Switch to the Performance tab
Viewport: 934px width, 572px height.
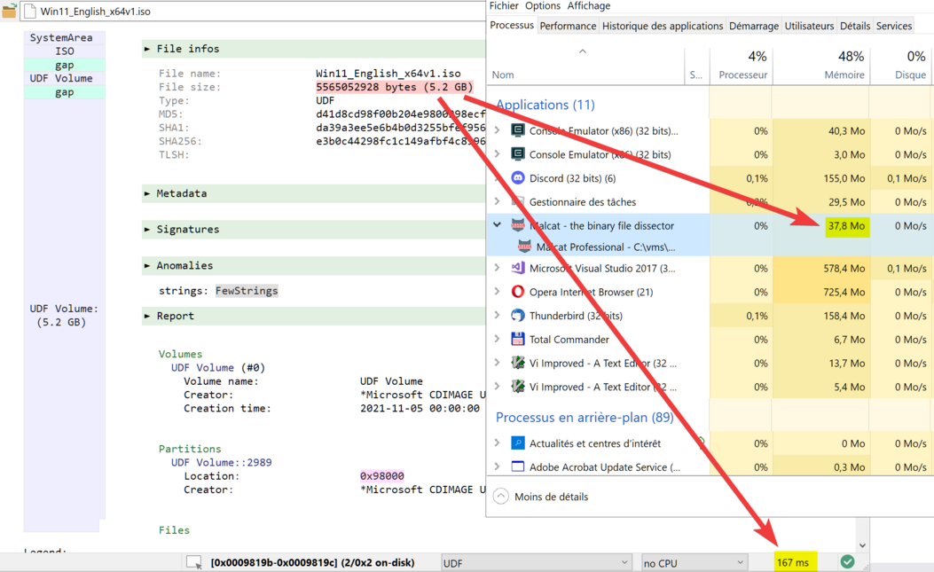pos(568,26)
